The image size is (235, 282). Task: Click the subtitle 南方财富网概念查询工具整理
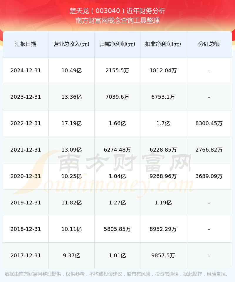click(x=117, y=21)
